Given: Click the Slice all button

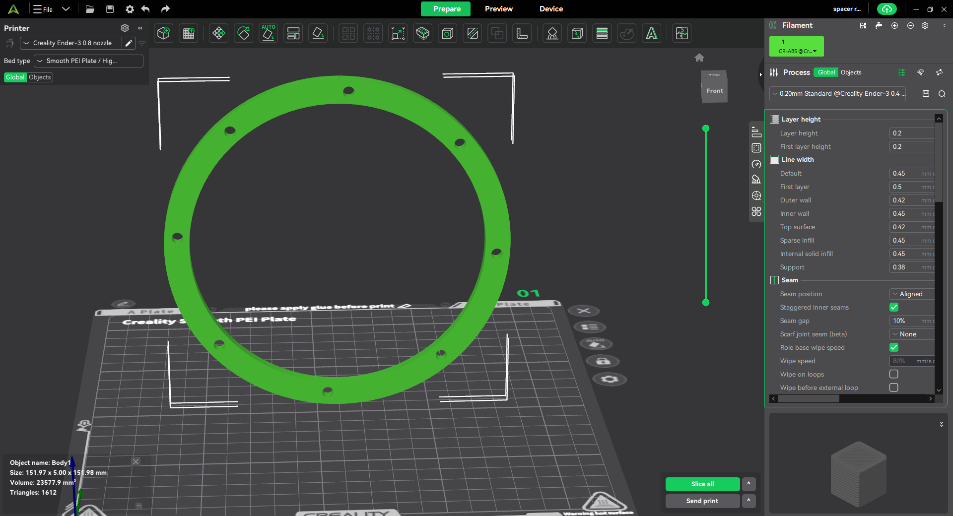Looking at the screenshot, I should click(x=702, y=484).
